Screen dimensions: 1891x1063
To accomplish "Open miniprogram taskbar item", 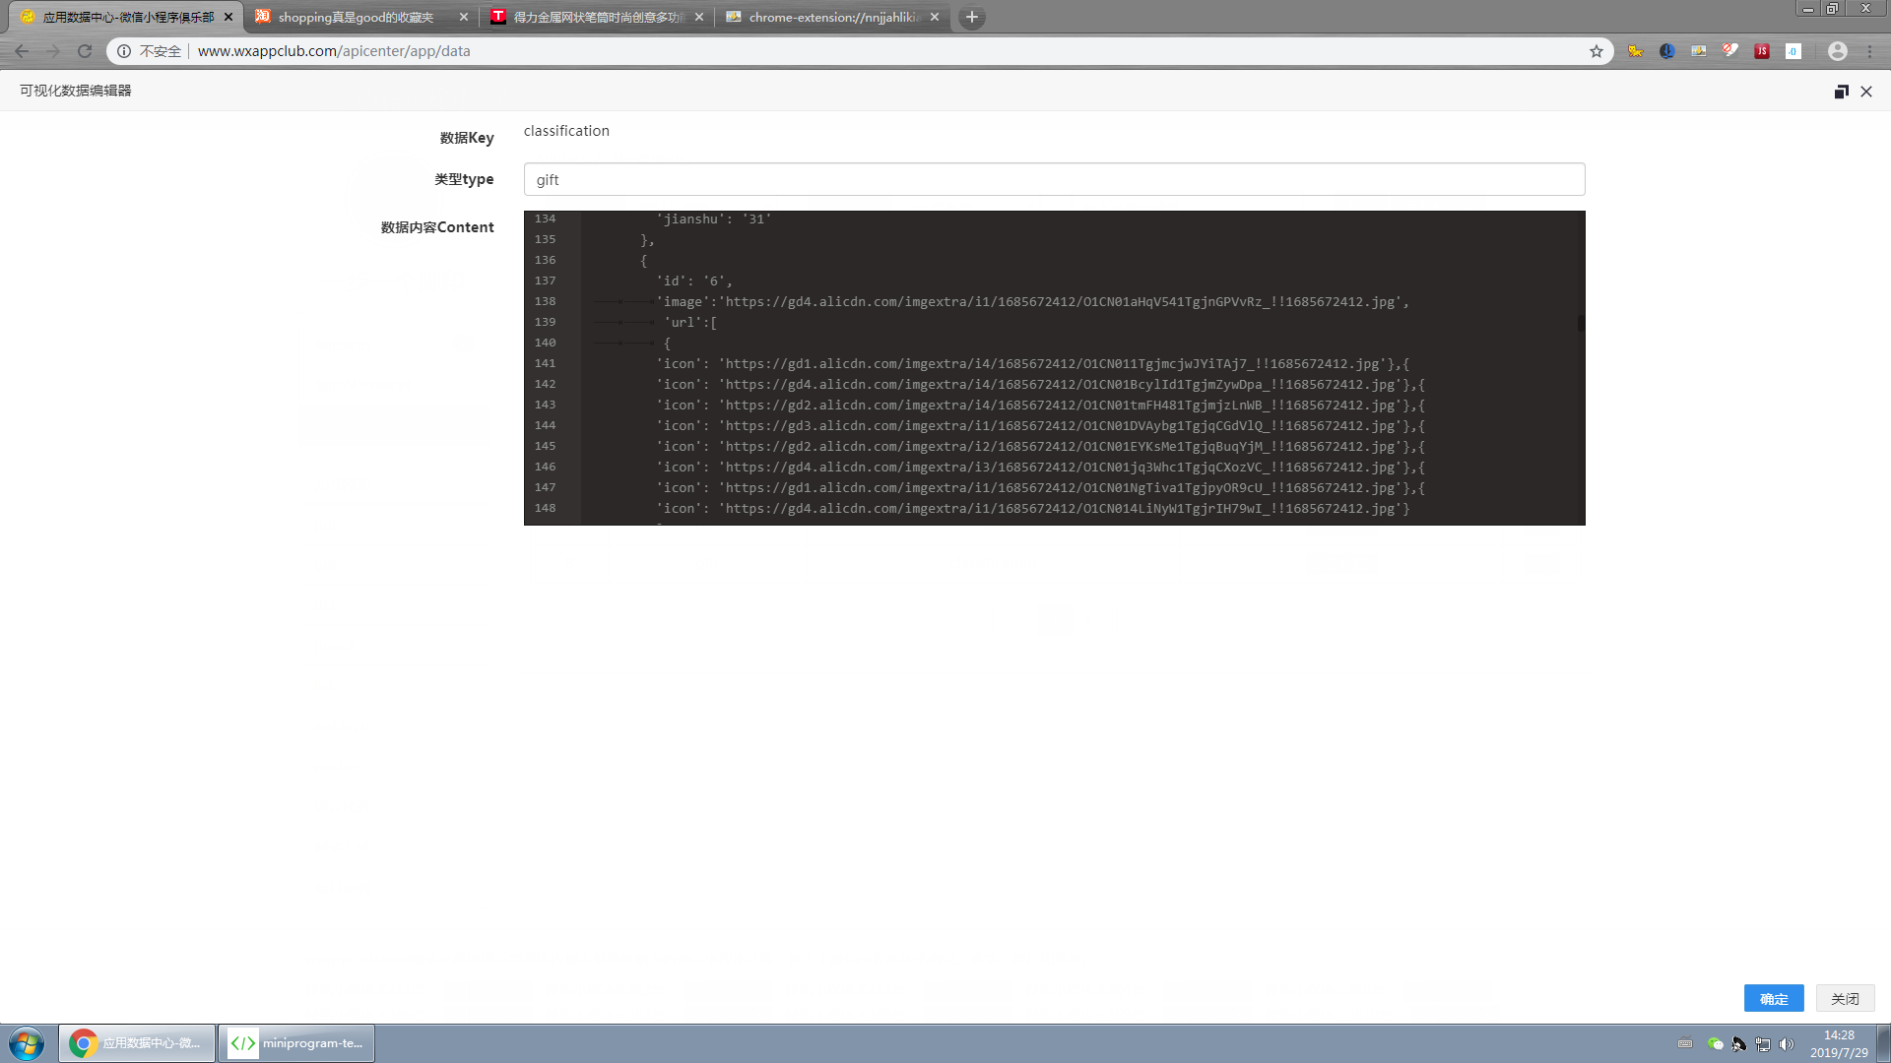I will click(296, 1043).
